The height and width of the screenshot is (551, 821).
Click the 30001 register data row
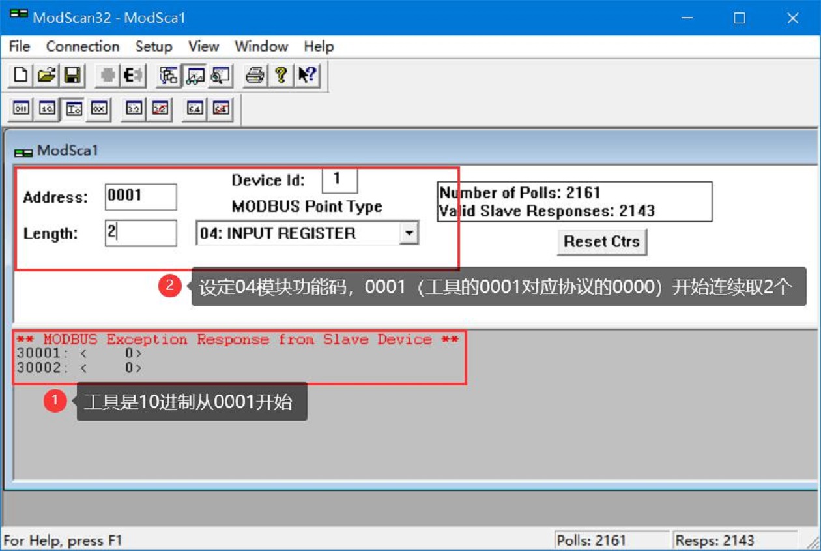click(79, 353)
